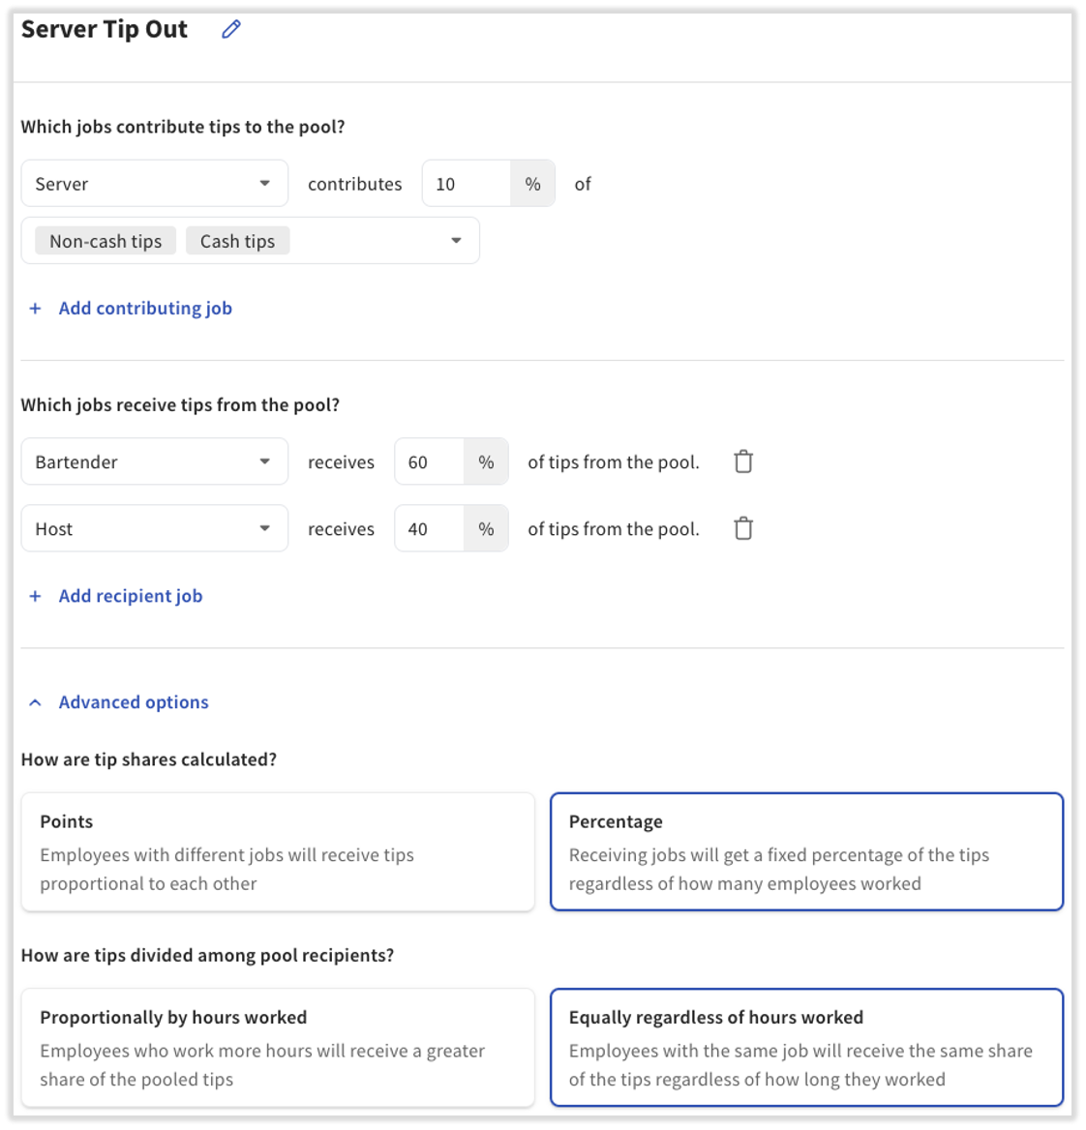The image size is (1086, 1130).
Task: Click Add contributing job
Action: tap(145, 308)
